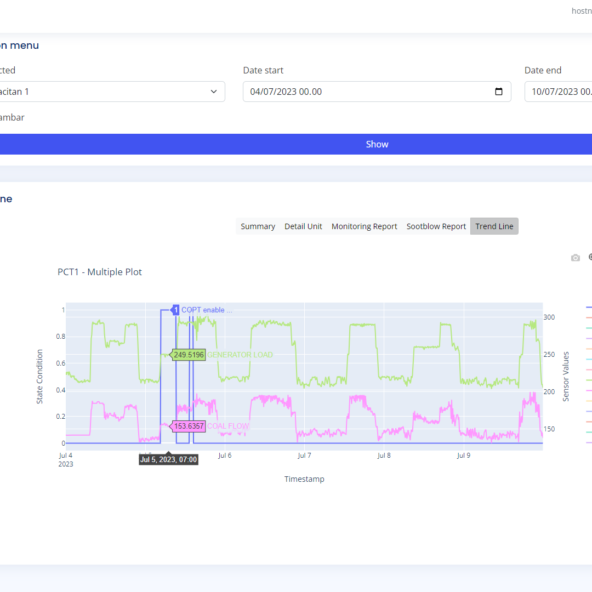Click the Jul 5, 2023, 07:00 timestamp marker
The image size is (592, 592).
pos(168,459)
